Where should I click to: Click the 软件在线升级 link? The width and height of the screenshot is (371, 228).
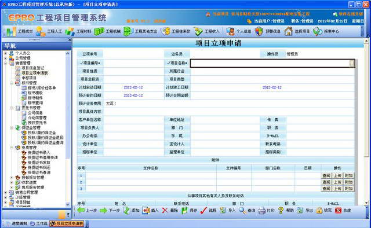(x=351, y=14)
